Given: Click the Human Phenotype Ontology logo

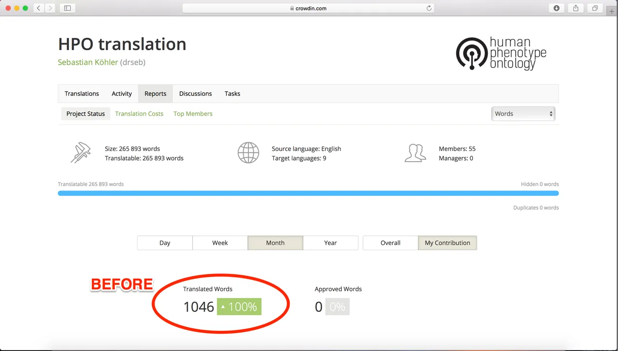Looking at the screenshot, I should coord(501,54).
